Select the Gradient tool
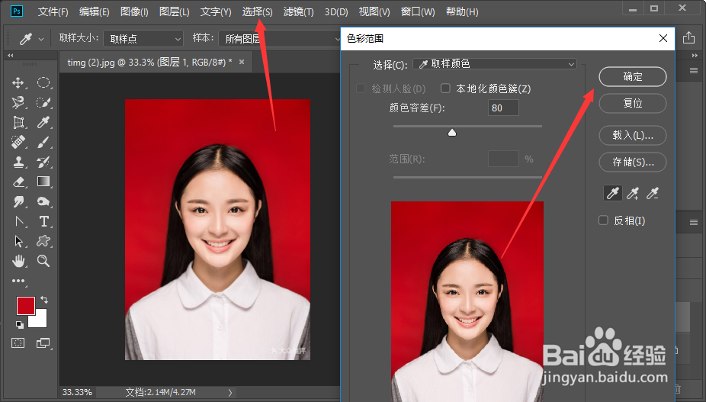The height and width of the screenshot is (402, 706). tap(43, 182)
